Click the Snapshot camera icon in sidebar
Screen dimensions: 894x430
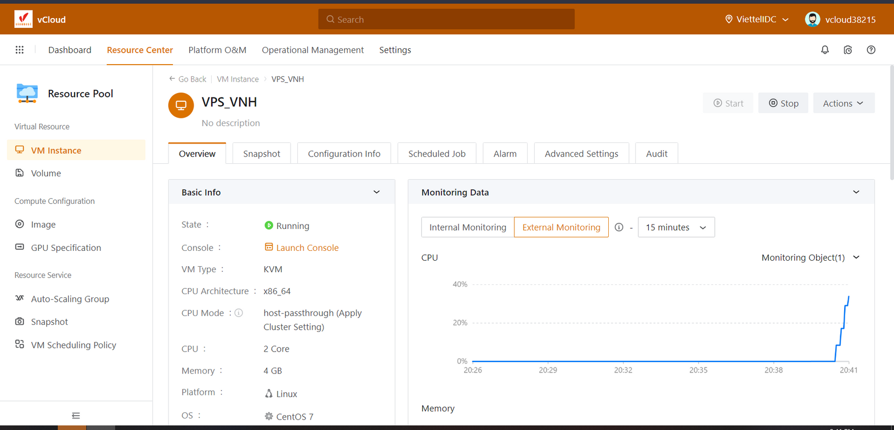click(20, 322)
